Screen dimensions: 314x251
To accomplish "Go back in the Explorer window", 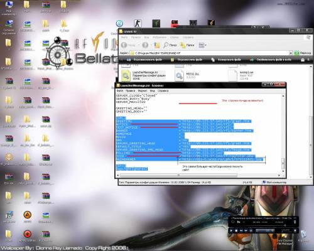I will pyautogui.click(x=128, y=45).
